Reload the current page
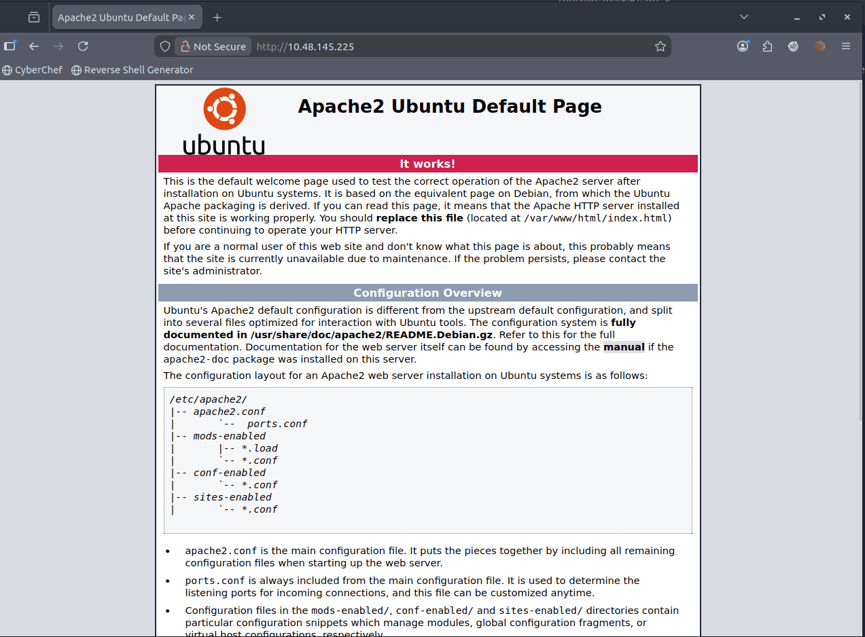 83,46
